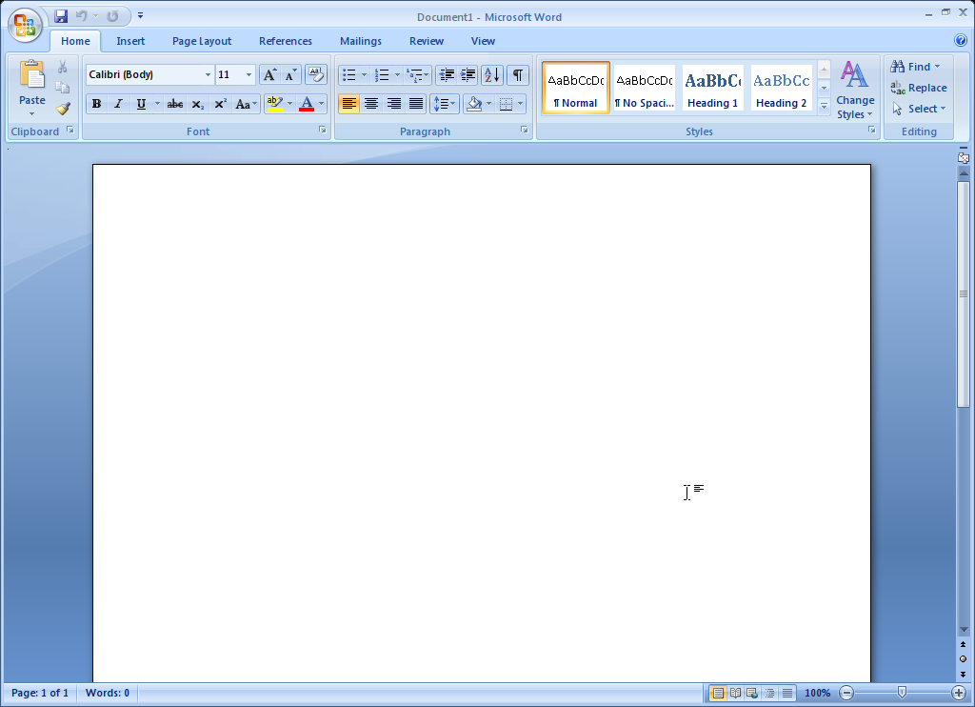Screen dimensions: 975x707
Task: Toggle Italic formatting
Action: 118,104
